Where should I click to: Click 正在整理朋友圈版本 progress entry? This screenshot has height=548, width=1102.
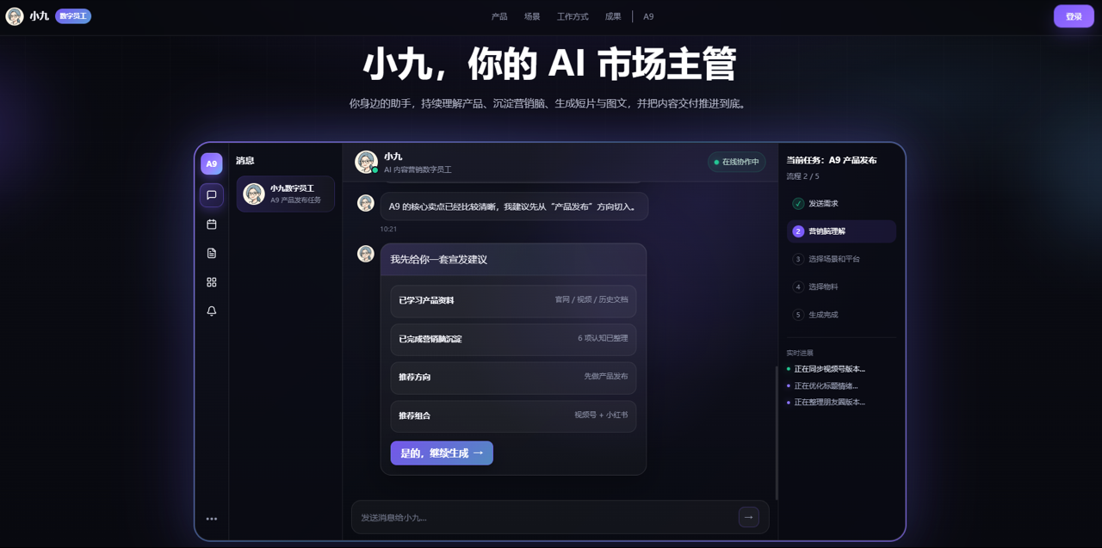826,403
